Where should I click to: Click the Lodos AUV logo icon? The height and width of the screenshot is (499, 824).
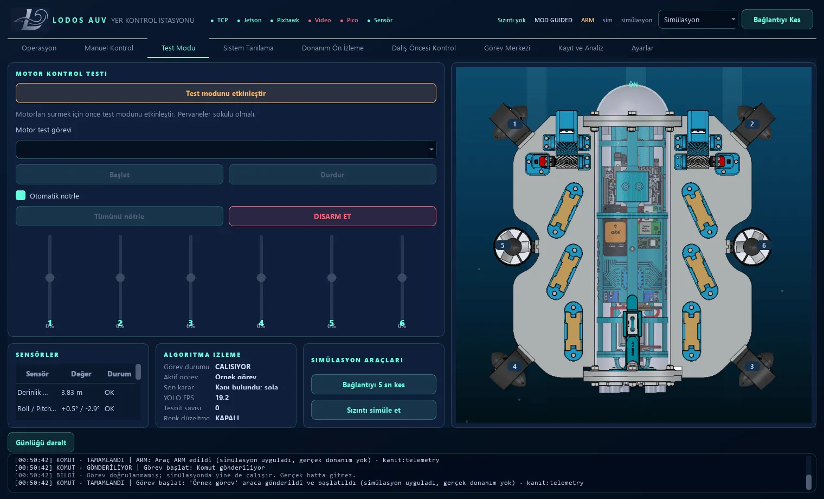point(30,20)
